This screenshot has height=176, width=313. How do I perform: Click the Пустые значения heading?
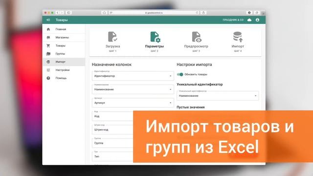coord(191,108)
